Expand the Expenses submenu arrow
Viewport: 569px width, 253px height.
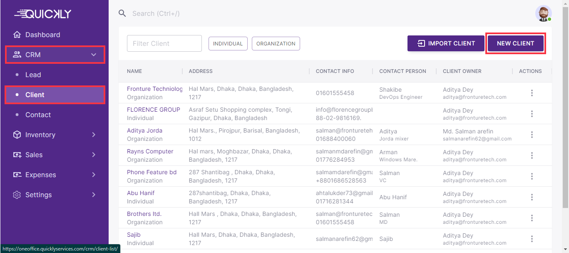94,175
